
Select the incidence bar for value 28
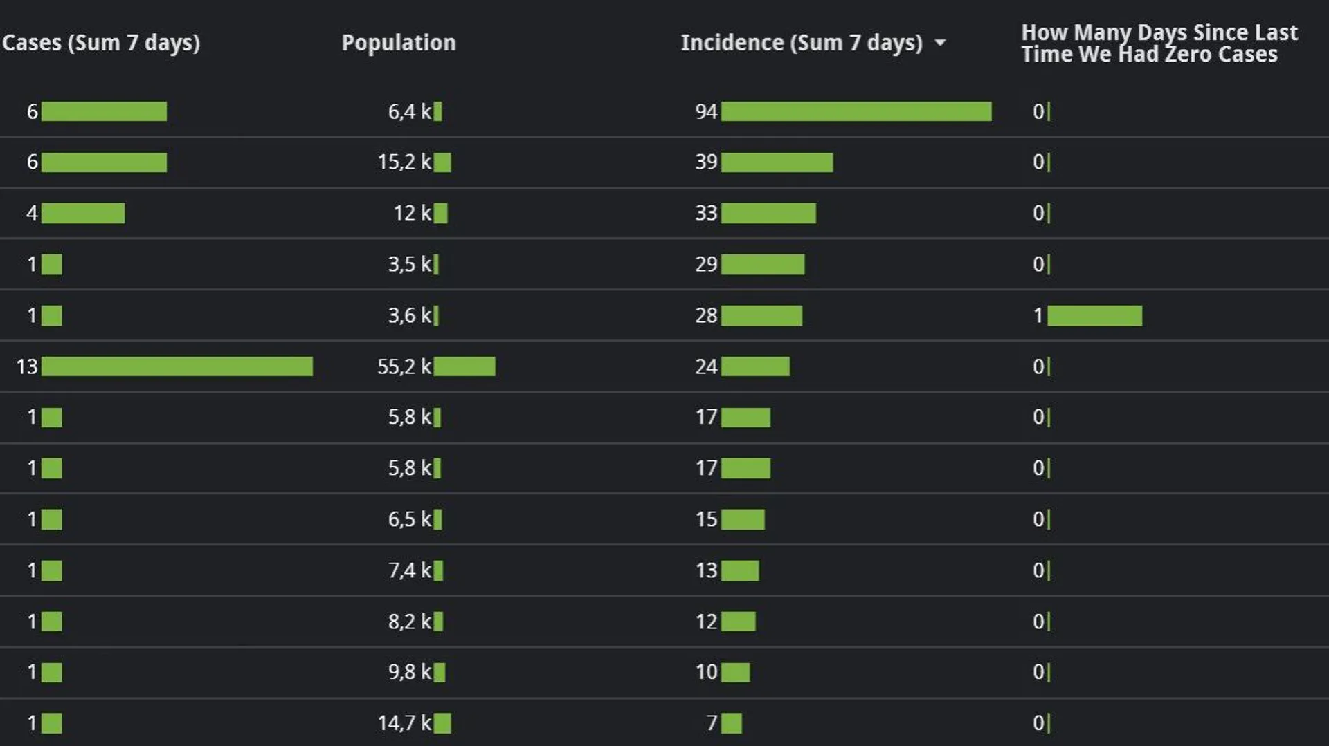pos(761,316)
